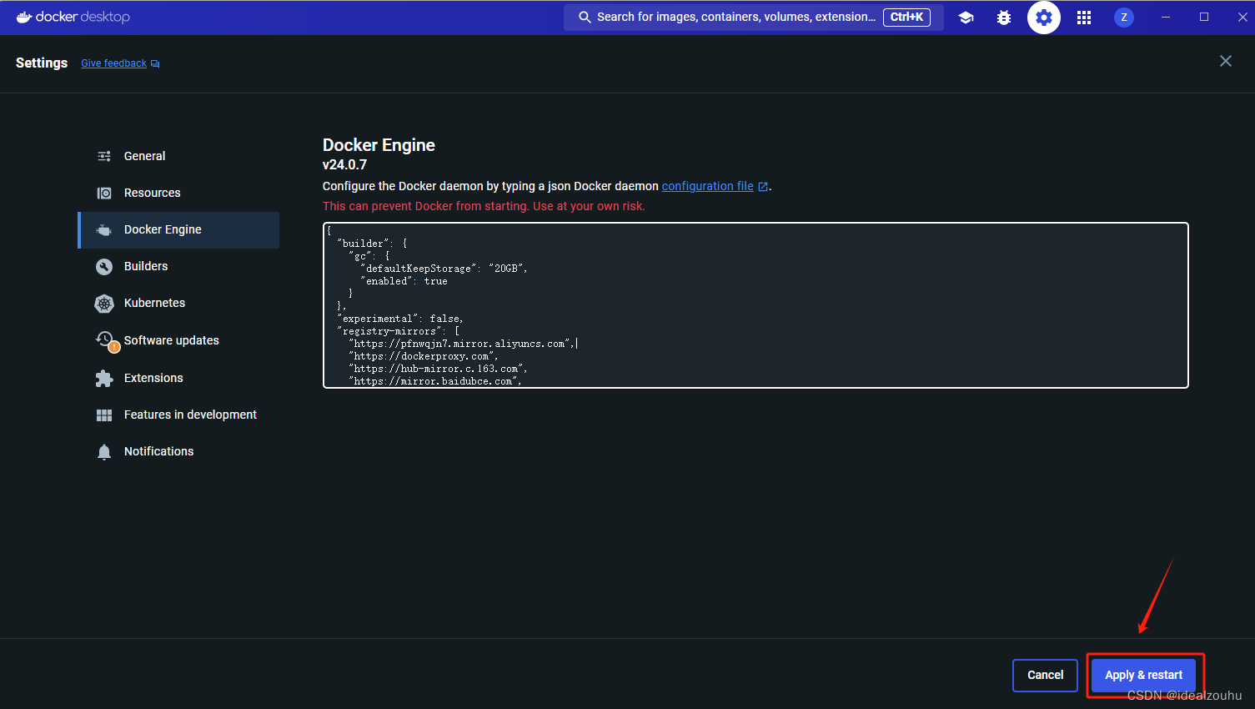The width and height of the screenshot is (1255, 709).
Task: Open the Z account avatar
Action: tap(1123, 17)
